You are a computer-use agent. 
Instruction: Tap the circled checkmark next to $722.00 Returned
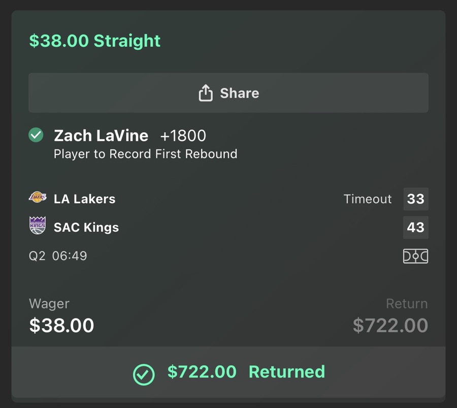coord(144,372)
